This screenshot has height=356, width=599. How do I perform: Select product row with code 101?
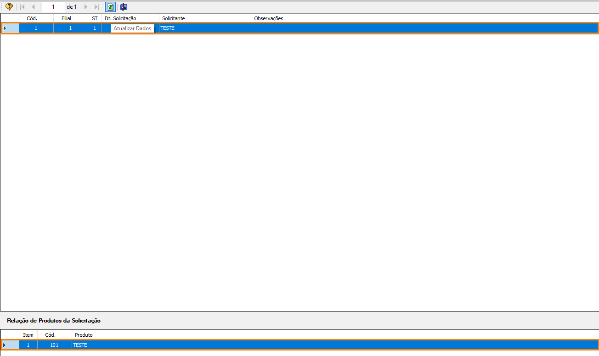pos(54,345)
